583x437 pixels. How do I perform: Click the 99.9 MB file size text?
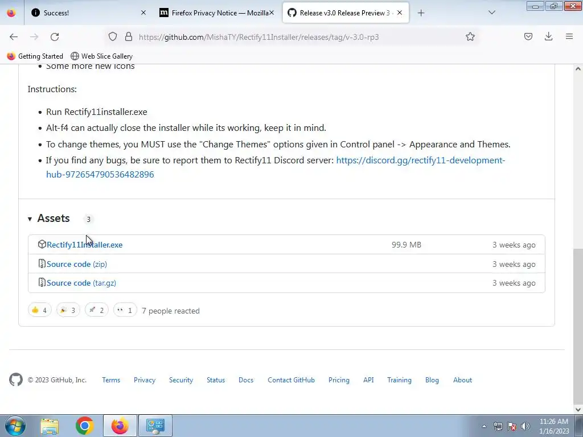407,245
